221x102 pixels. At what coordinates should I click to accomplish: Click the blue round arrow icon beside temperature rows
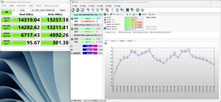click(105, 28)
